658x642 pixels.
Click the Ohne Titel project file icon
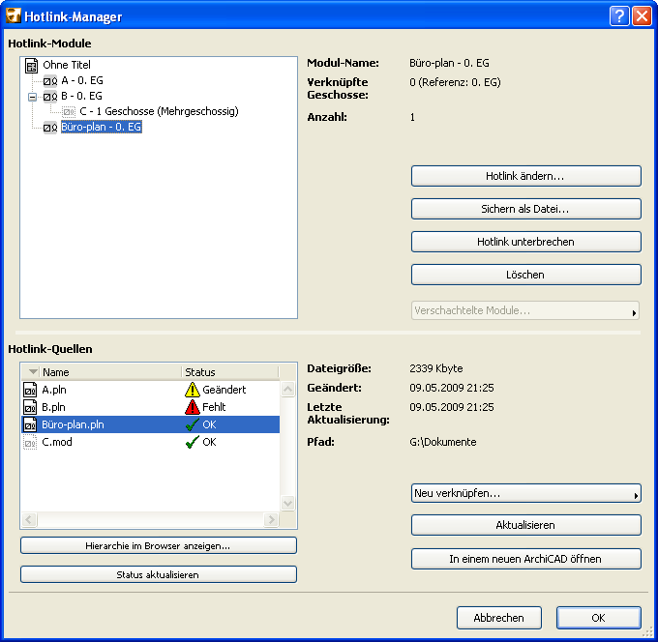pyautogui.click(x=32, y=66)
